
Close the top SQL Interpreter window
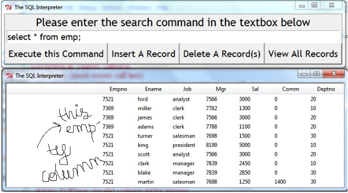331,5
